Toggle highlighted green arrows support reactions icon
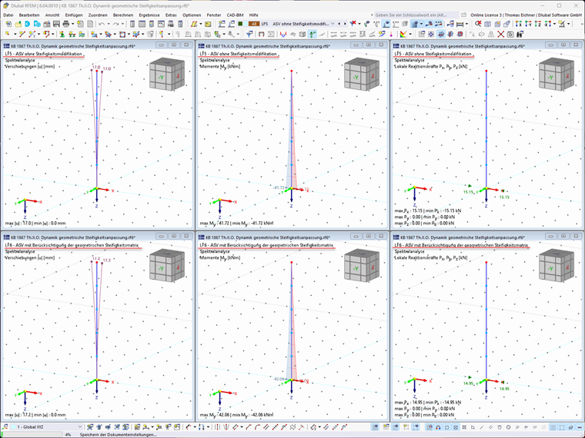This screenshot has height=438, width=585. 313,35
